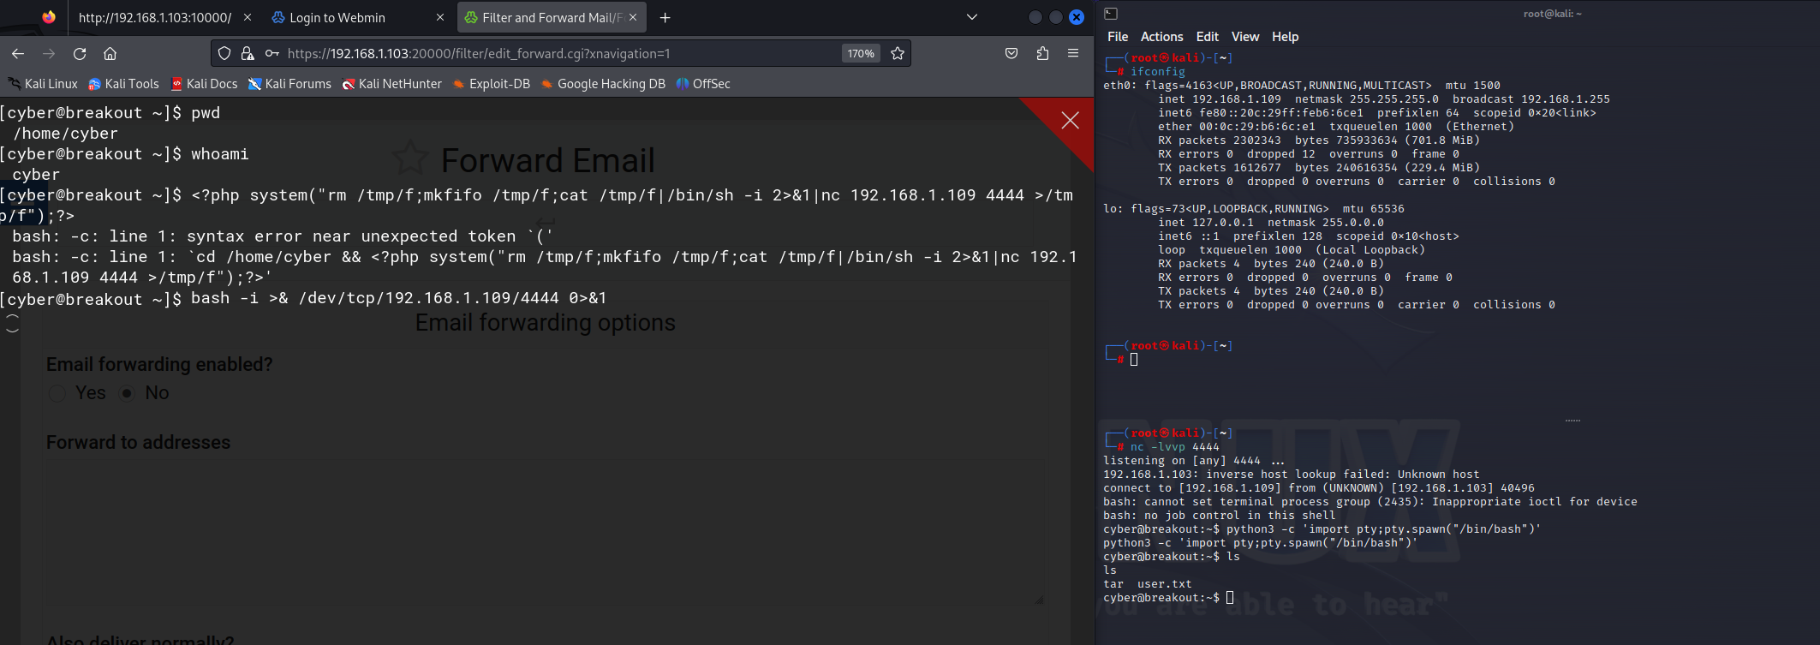Open Exploit-DB bookmark
The width and height of the screenshot is (1820, 645).
(x=491, y=84)
